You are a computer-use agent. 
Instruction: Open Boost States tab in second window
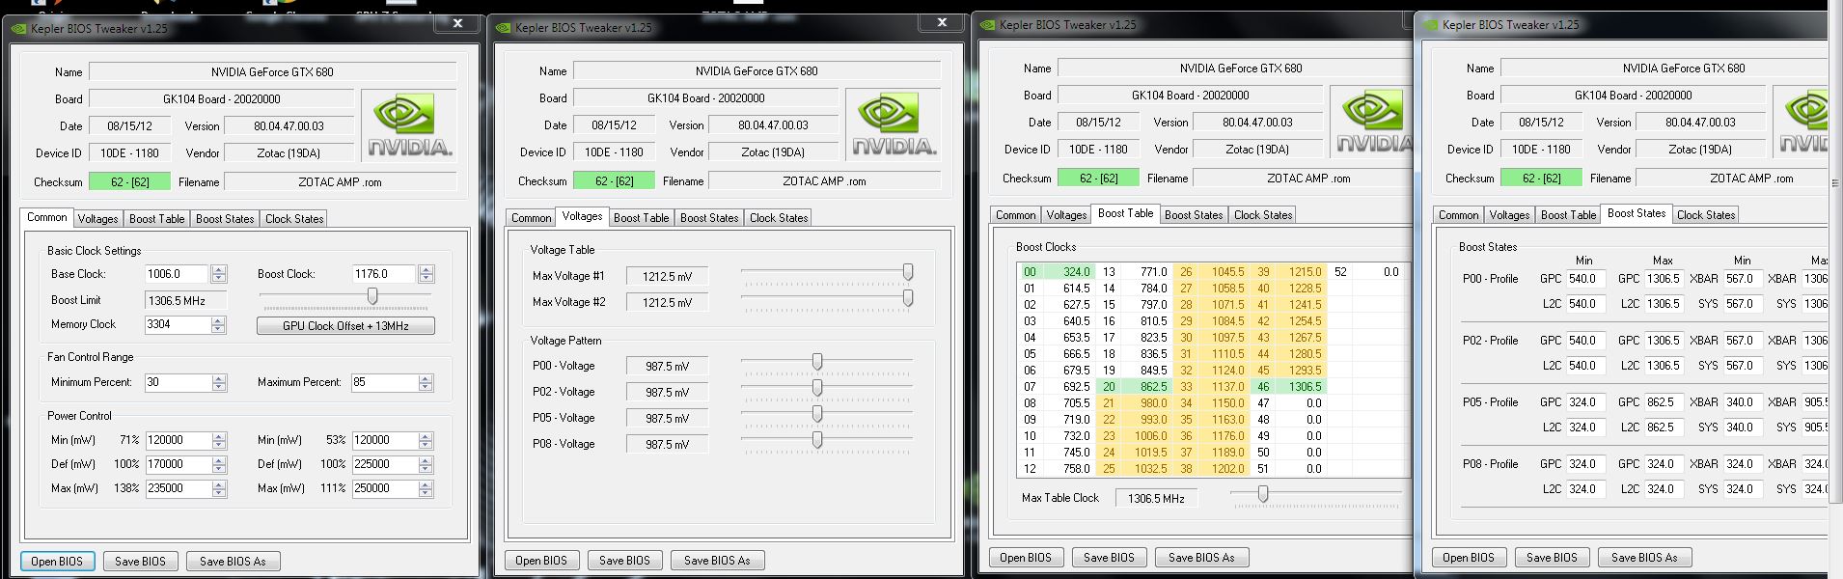709,218
